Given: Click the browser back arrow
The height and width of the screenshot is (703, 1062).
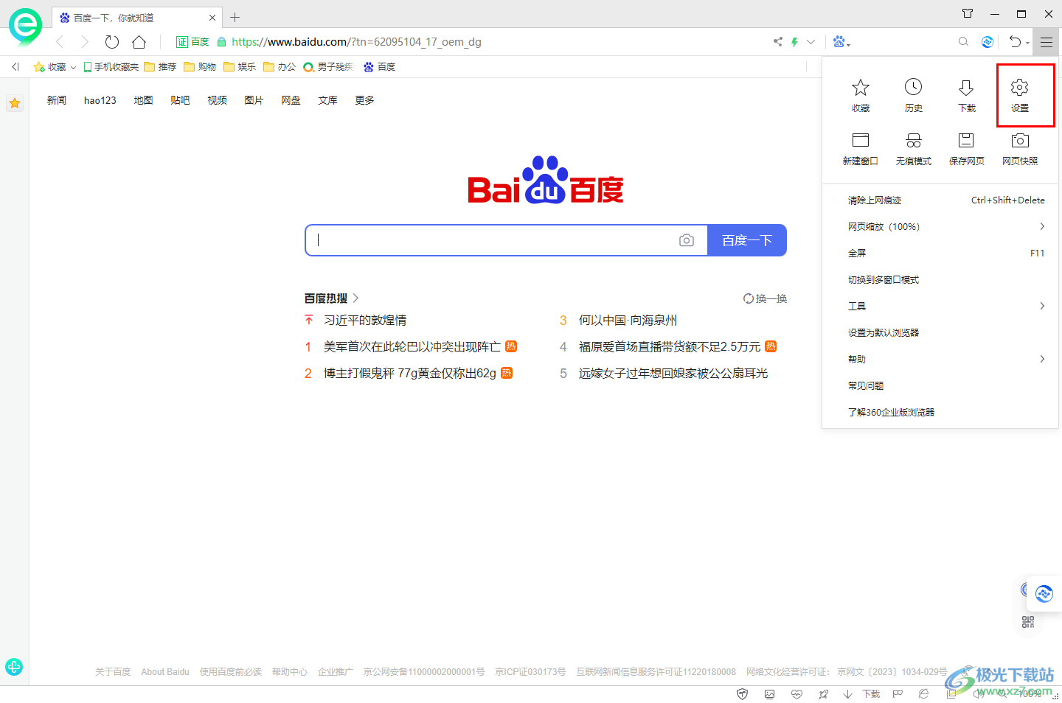Looking at the screenshot, I should 60,42.
